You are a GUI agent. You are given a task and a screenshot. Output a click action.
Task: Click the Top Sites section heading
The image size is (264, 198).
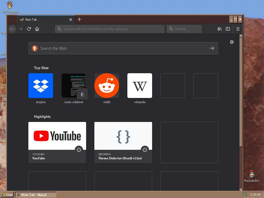(x=41, y=68)
